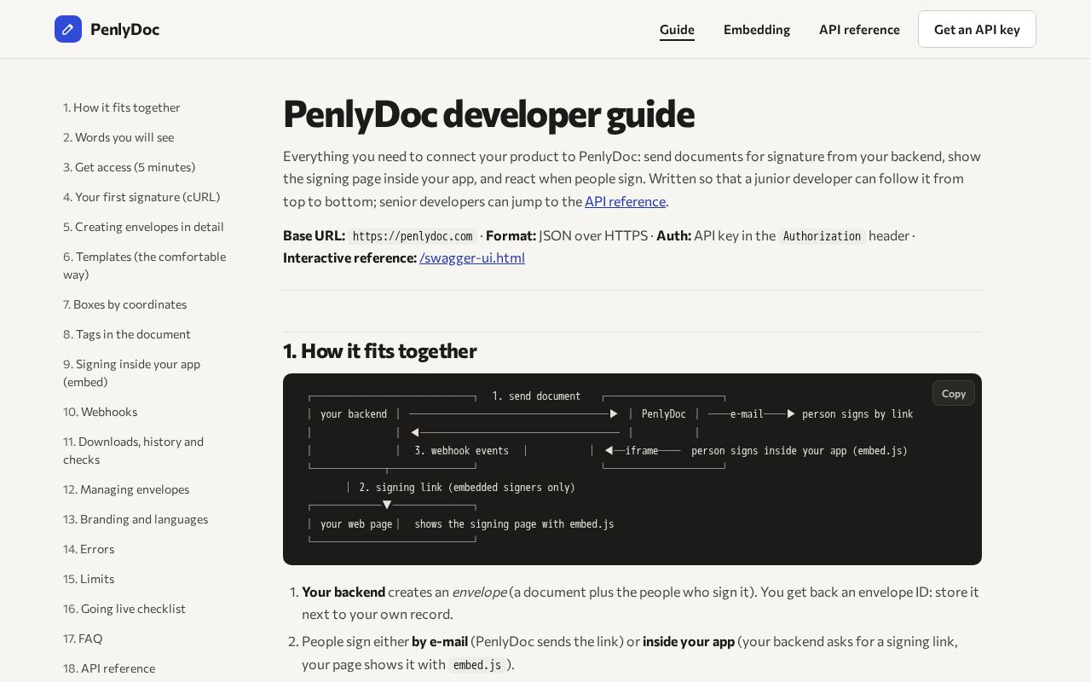The image size is (1091, 682).
Task: Jump to 2. Words you will see
Action: (x=118, y=137)
